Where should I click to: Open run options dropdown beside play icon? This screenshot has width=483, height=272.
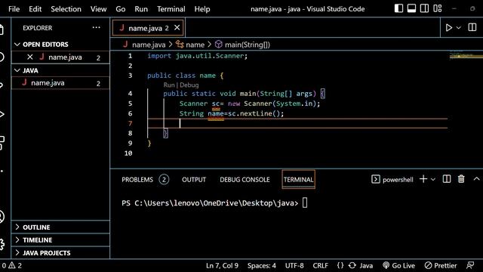[x=459, y=28]
